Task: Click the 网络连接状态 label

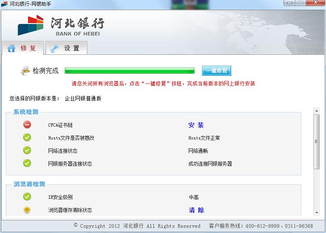Action: [63, 151]
